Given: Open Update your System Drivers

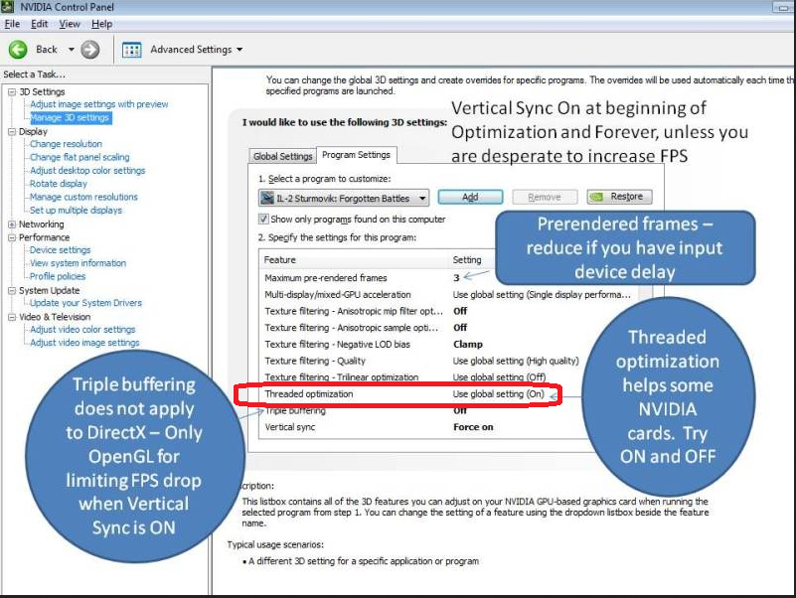Looking at the screenshot, I should (x=85, y=303).
